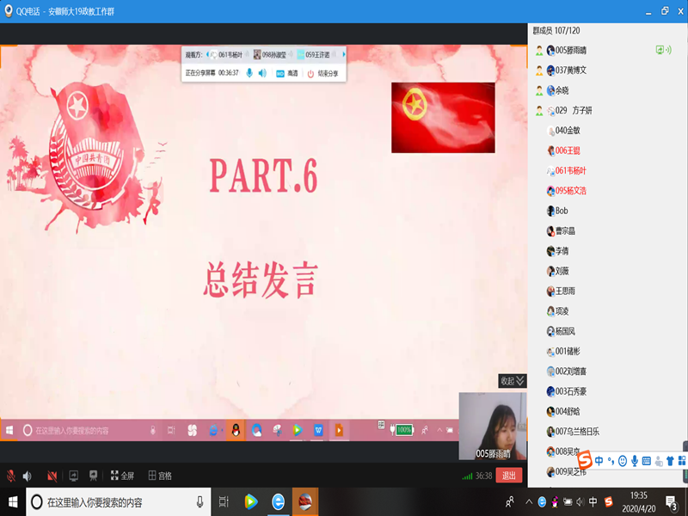This screenshot has height=516, width=688.
Task: Open Internet Explorer from the taskbar
Action: coord(278,501)
